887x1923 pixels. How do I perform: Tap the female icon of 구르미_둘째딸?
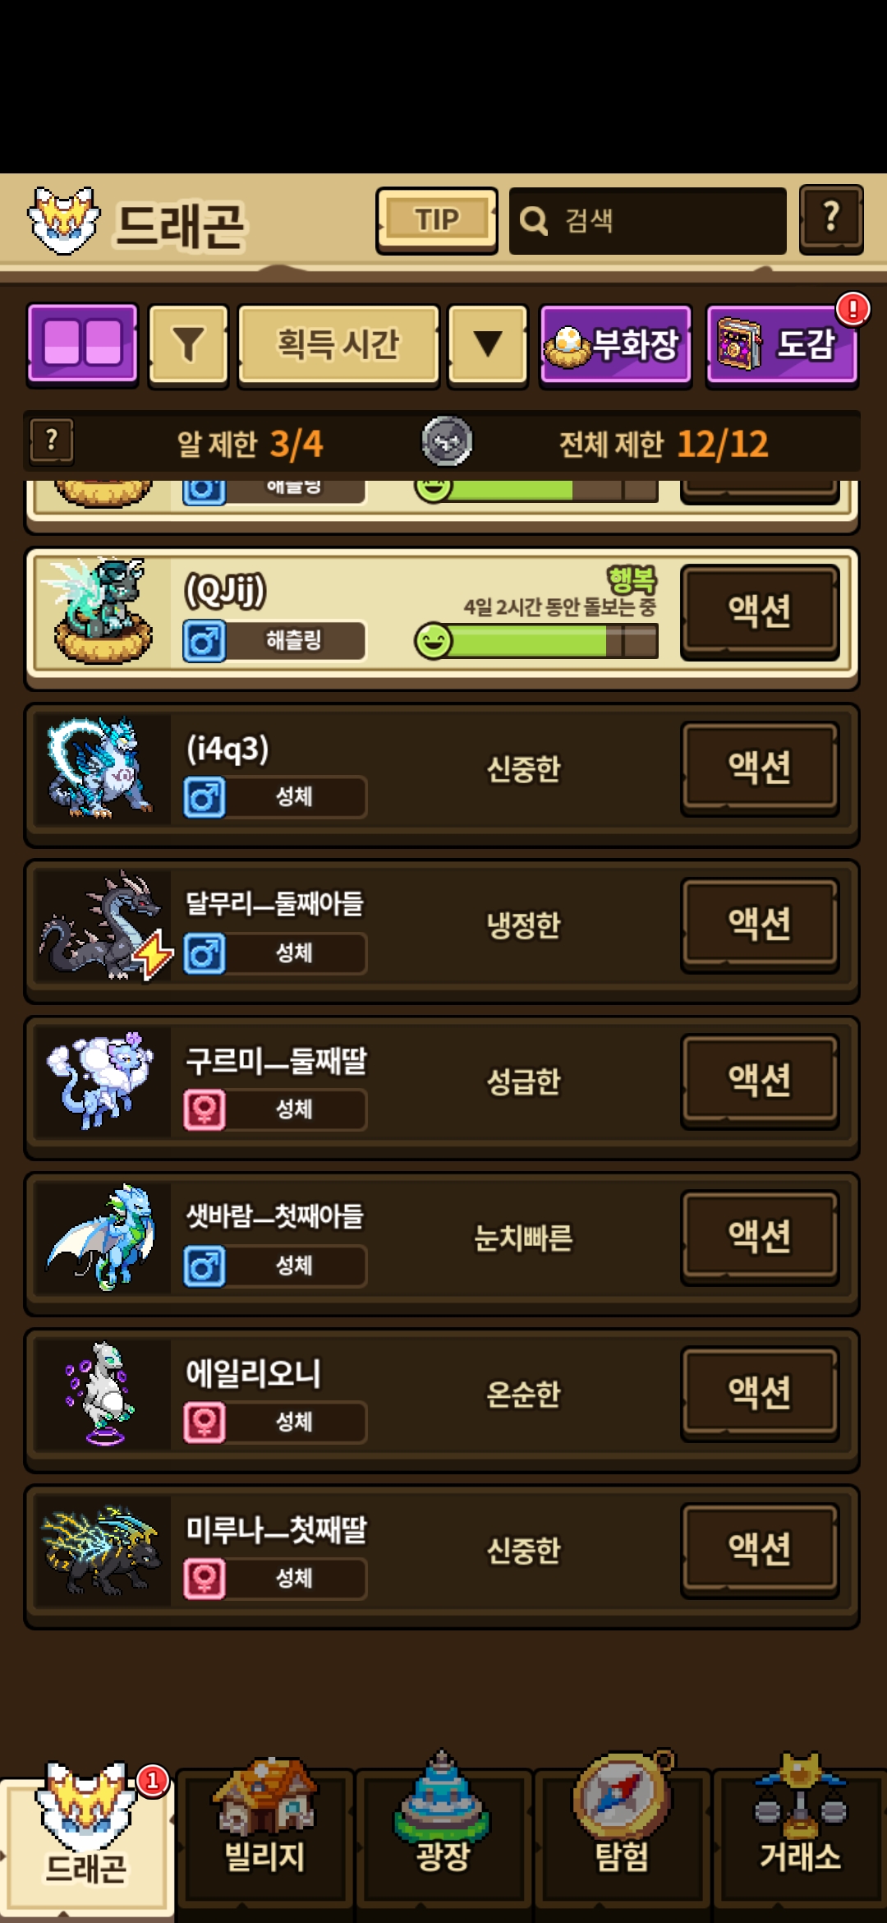click(205, 1109)
